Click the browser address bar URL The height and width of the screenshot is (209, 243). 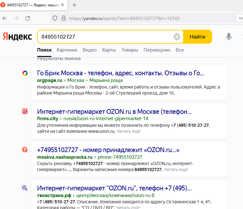click(124, 18)
